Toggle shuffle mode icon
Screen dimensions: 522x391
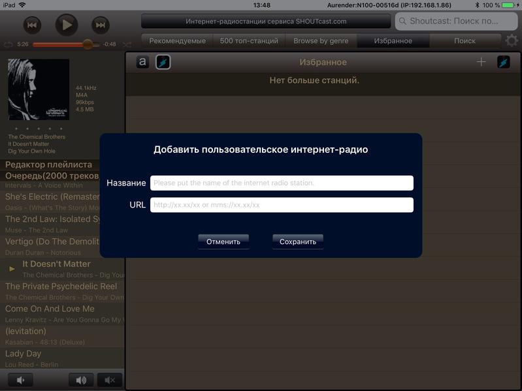pos(127,44)
